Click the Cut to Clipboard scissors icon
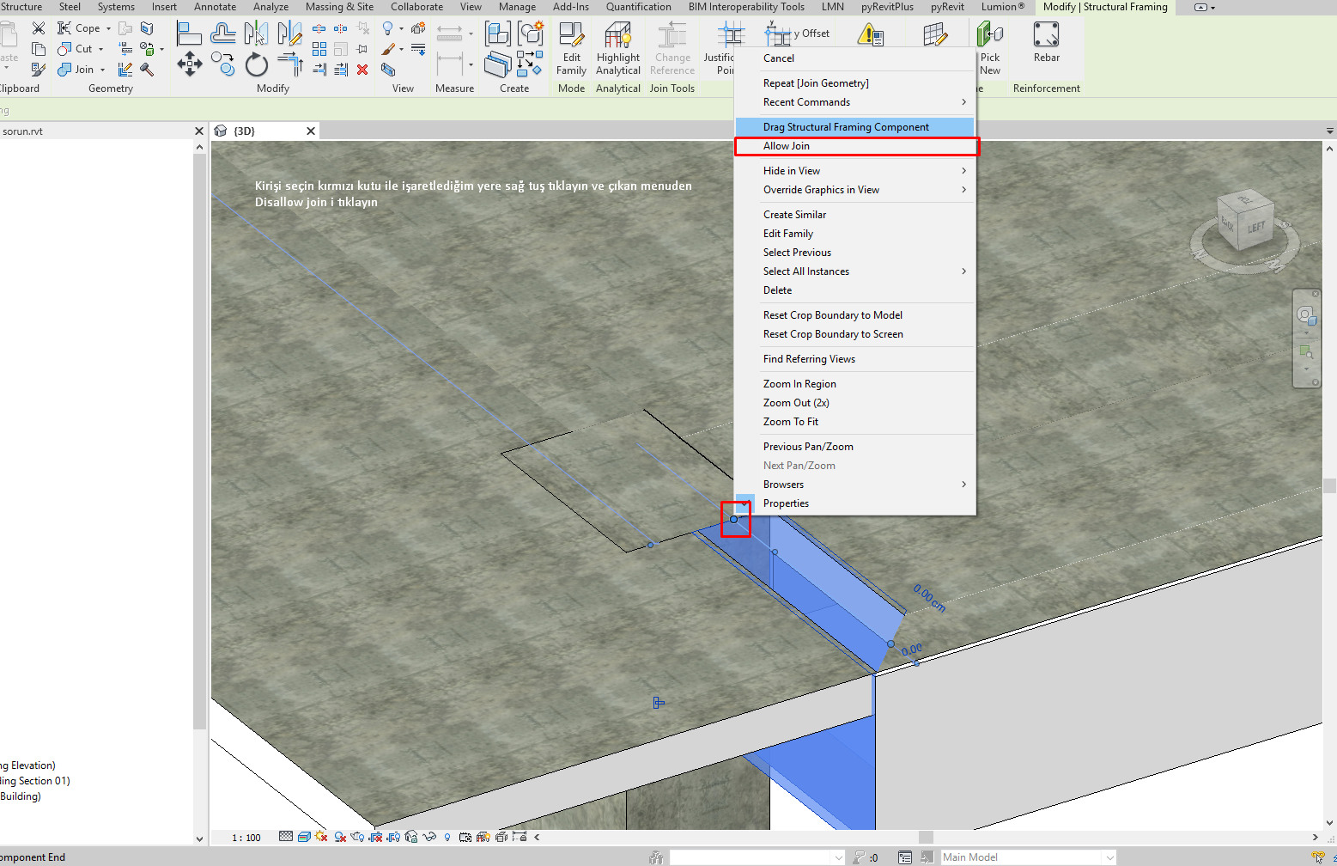 click(x=39, y=28)
